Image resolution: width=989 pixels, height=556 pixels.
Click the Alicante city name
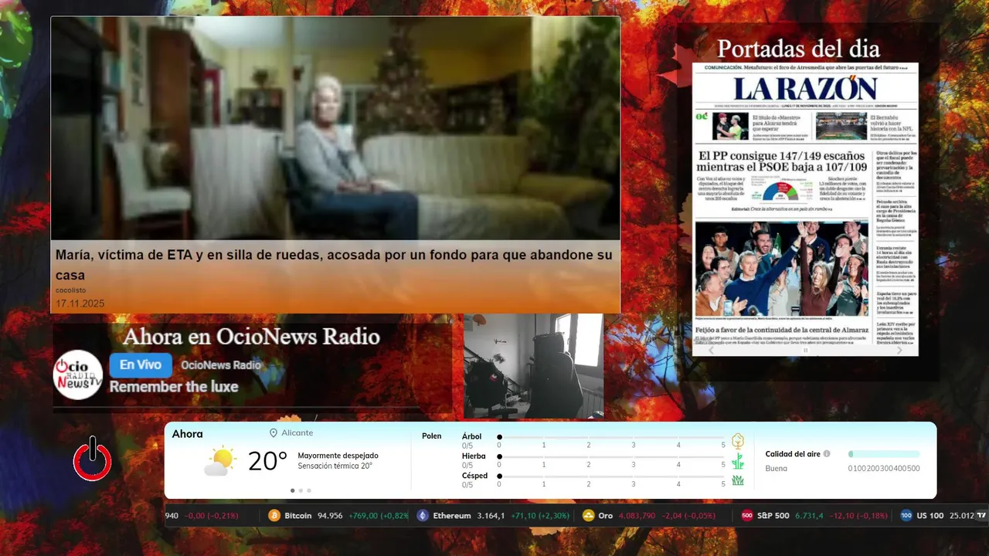coord(297,433)
